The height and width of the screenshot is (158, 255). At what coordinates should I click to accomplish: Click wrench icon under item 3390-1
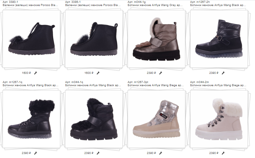(36, 73)
